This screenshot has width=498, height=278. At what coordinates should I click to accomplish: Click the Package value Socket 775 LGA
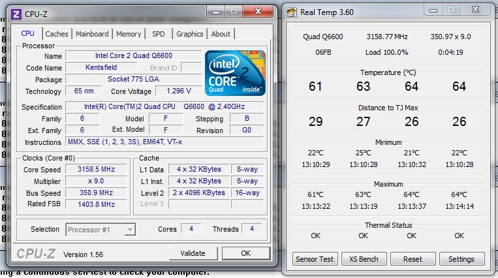point(133,79)
